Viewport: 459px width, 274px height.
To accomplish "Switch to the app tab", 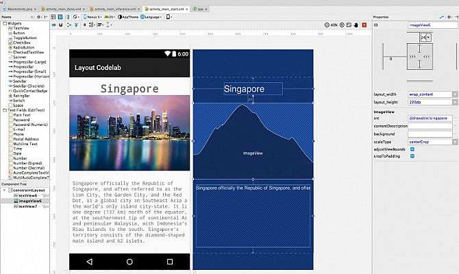I will tap(200, 9).
